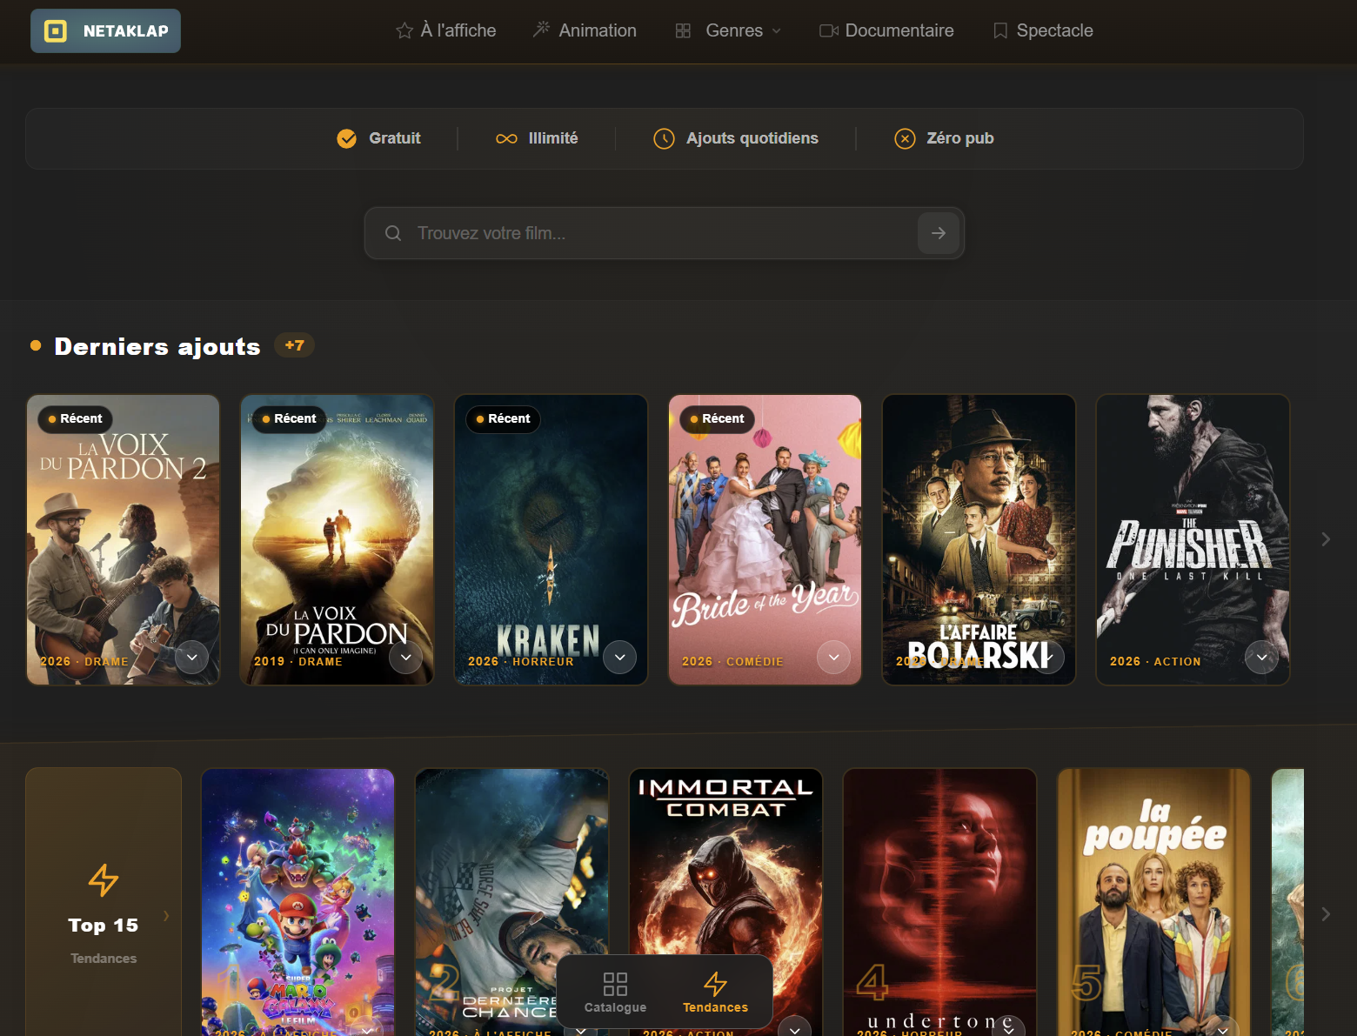This screenshot has height=1036, width=1357.
Task: Click the Récent badge on Bride of the Year
Action: [717, 419]
